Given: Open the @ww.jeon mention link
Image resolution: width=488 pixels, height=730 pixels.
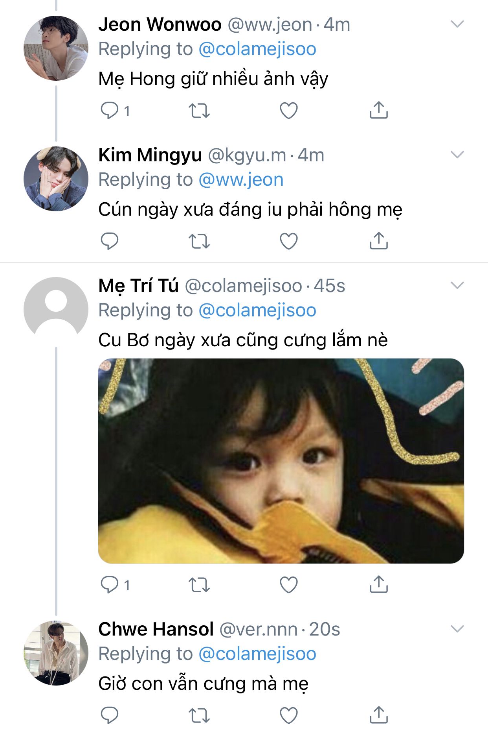Looking at the screenshot, I should click(241, 180).
